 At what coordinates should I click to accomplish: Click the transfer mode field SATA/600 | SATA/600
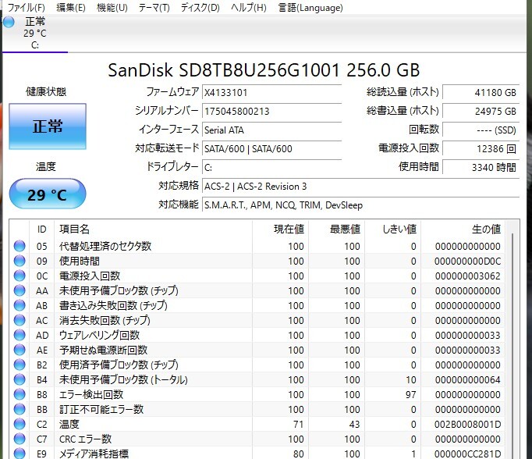click(271, 148)
